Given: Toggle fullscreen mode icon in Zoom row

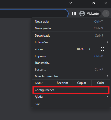Looking at the screenshot, I should click(x=103, y=49).
